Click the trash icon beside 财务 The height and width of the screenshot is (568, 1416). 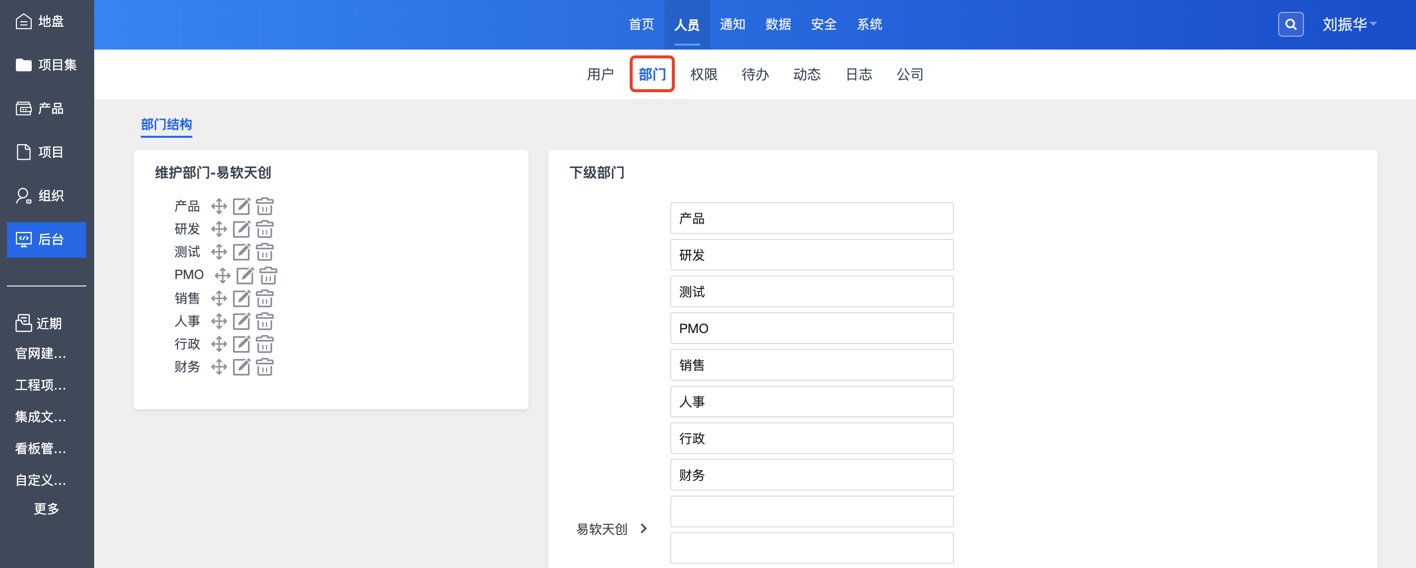coord(264,367)
